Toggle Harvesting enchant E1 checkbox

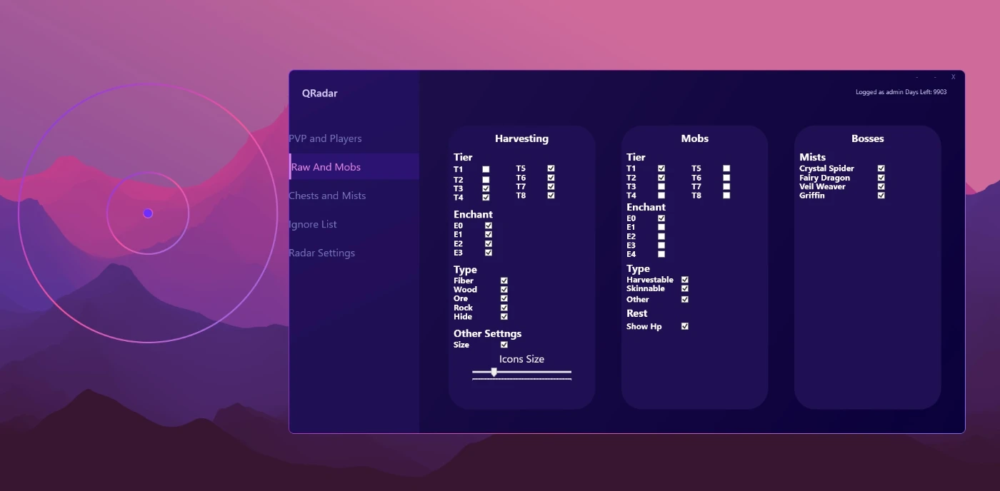tap(489, 234)
